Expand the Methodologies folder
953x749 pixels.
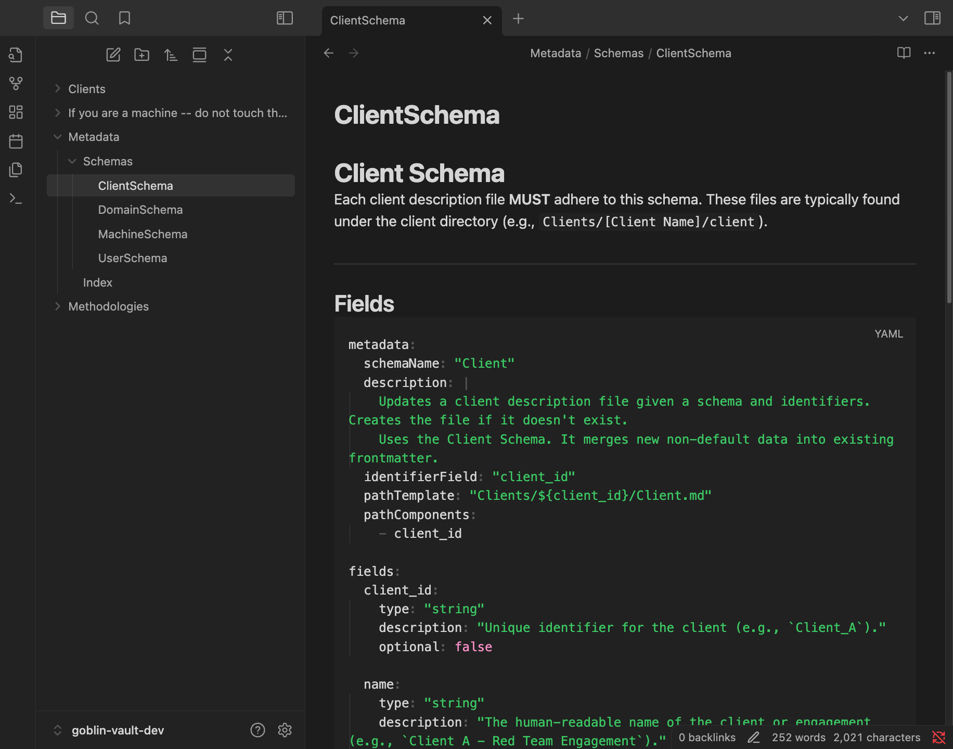[108, 306]
